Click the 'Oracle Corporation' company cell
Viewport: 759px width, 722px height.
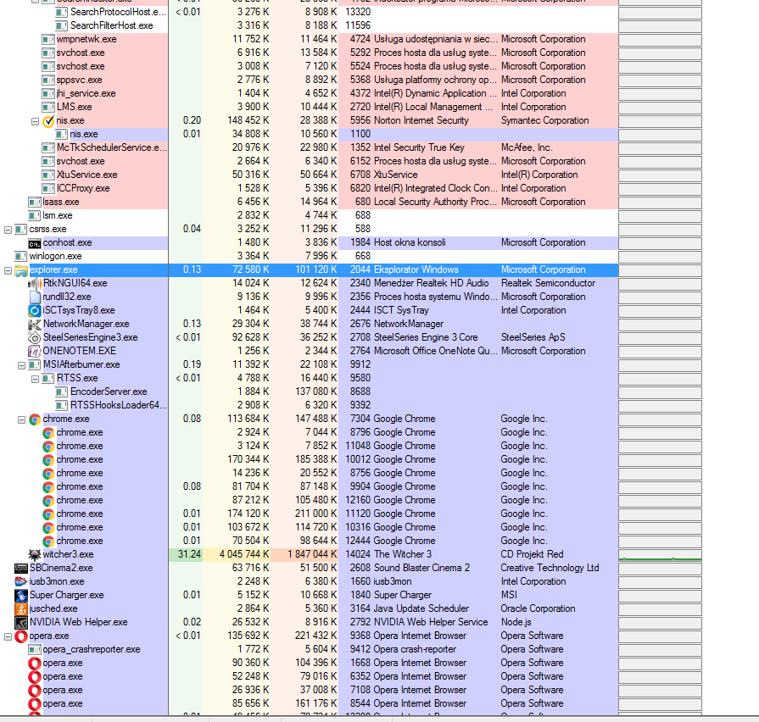(539, 608)
